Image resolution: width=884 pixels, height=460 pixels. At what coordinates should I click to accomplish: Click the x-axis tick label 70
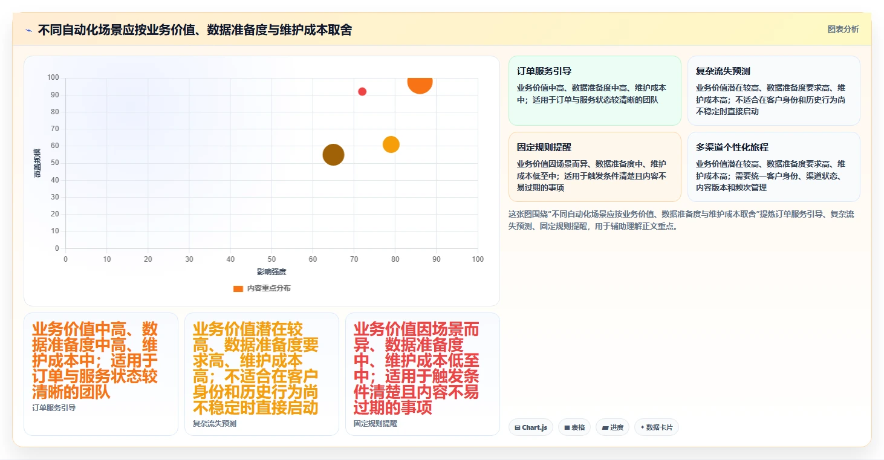click(x=354, y=259)
